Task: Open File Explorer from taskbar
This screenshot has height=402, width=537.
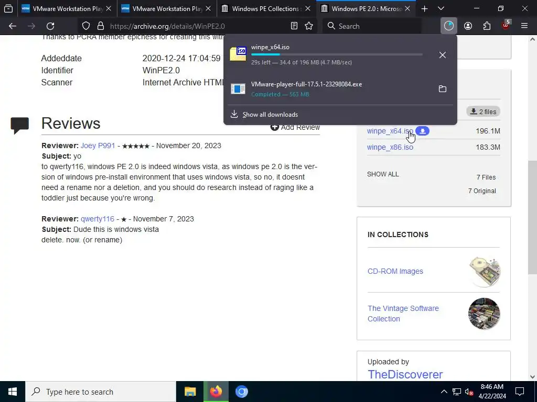Action: click(190, 392)
